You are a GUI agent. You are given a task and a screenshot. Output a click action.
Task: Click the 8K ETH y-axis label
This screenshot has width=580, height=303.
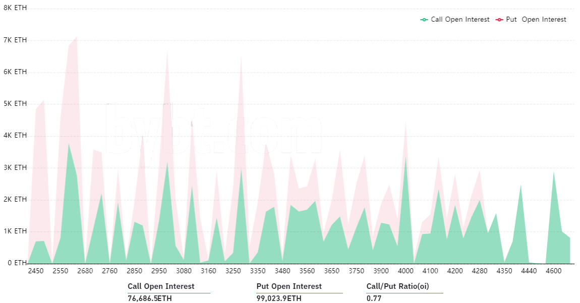click(15, 8)
